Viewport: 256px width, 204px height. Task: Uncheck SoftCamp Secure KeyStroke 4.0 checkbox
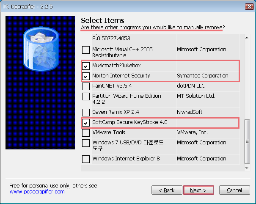pos(86,123)
